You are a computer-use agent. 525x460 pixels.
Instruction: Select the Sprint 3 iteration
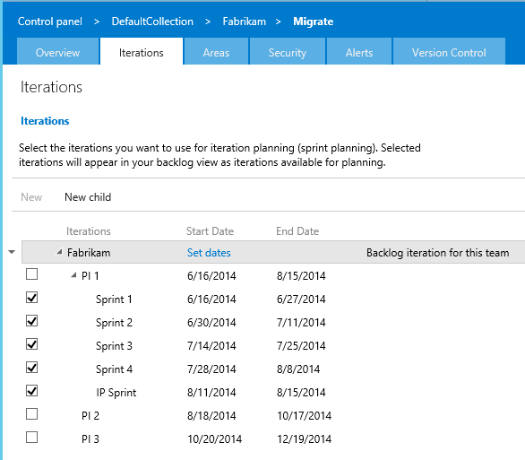[x=114, y=346]
